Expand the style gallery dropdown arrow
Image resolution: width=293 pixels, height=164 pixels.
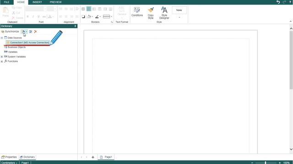pyautogui.click(x=179, y=17)
